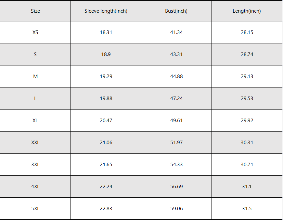Select the S row bust value 43.31
The width and height of the screenshot is (283, 220).
(176, 54)
